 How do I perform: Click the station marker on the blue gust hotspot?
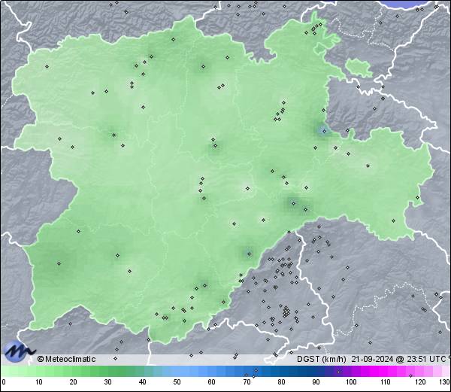[x=324, y=131]
